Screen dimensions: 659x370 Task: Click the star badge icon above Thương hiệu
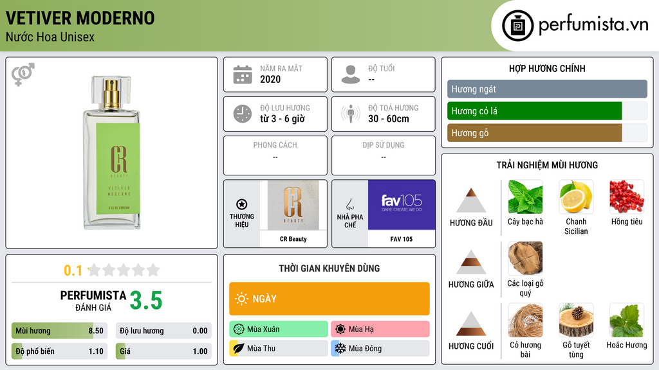[242, 204]
